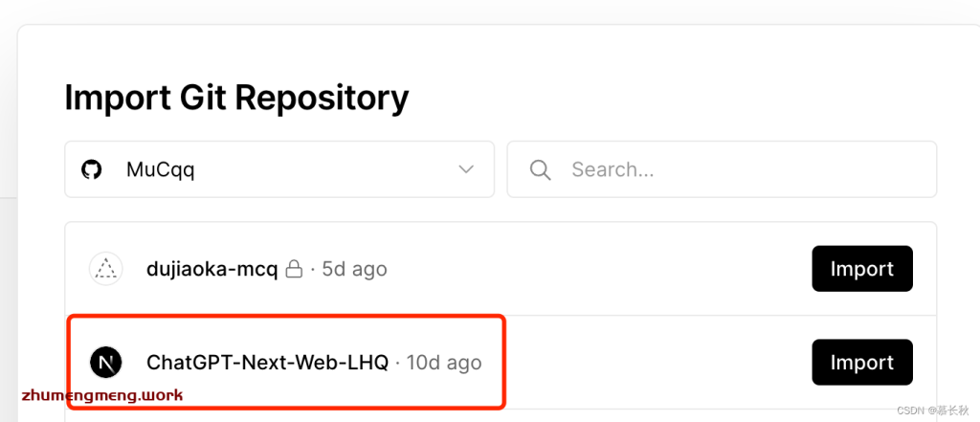This screenshot has height=422, width=980.
Task: Click the Next.js logo icon
Action: pos(105,362)
